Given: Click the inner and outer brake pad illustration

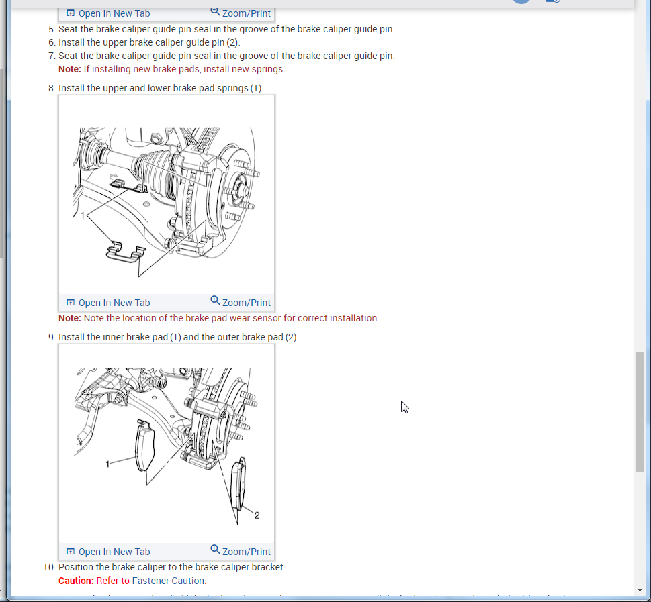Looking at the screenshot, I should 167,444.
